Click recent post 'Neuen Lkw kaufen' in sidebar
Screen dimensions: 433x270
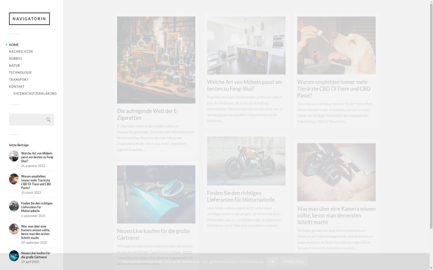[x=35, y=255]
